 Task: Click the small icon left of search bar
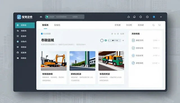[x=41, y=17]
